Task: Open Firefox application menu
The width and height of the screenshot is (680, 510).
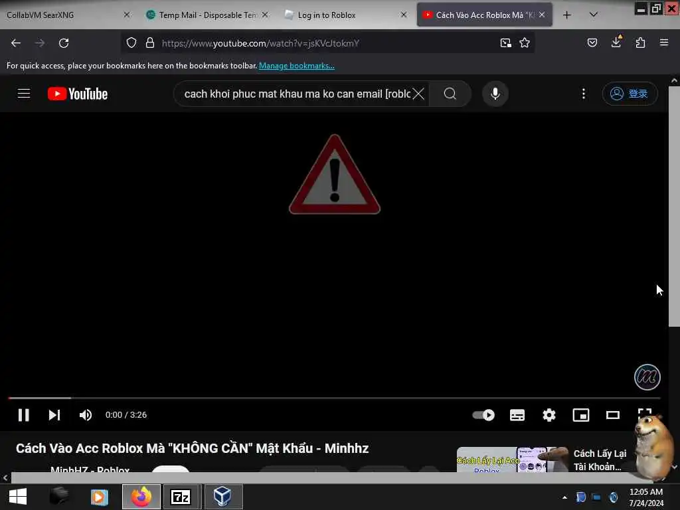Action: 664,42
